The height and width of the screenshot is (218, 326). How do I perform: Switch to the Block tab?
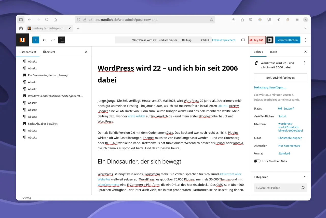click(273, 52)
